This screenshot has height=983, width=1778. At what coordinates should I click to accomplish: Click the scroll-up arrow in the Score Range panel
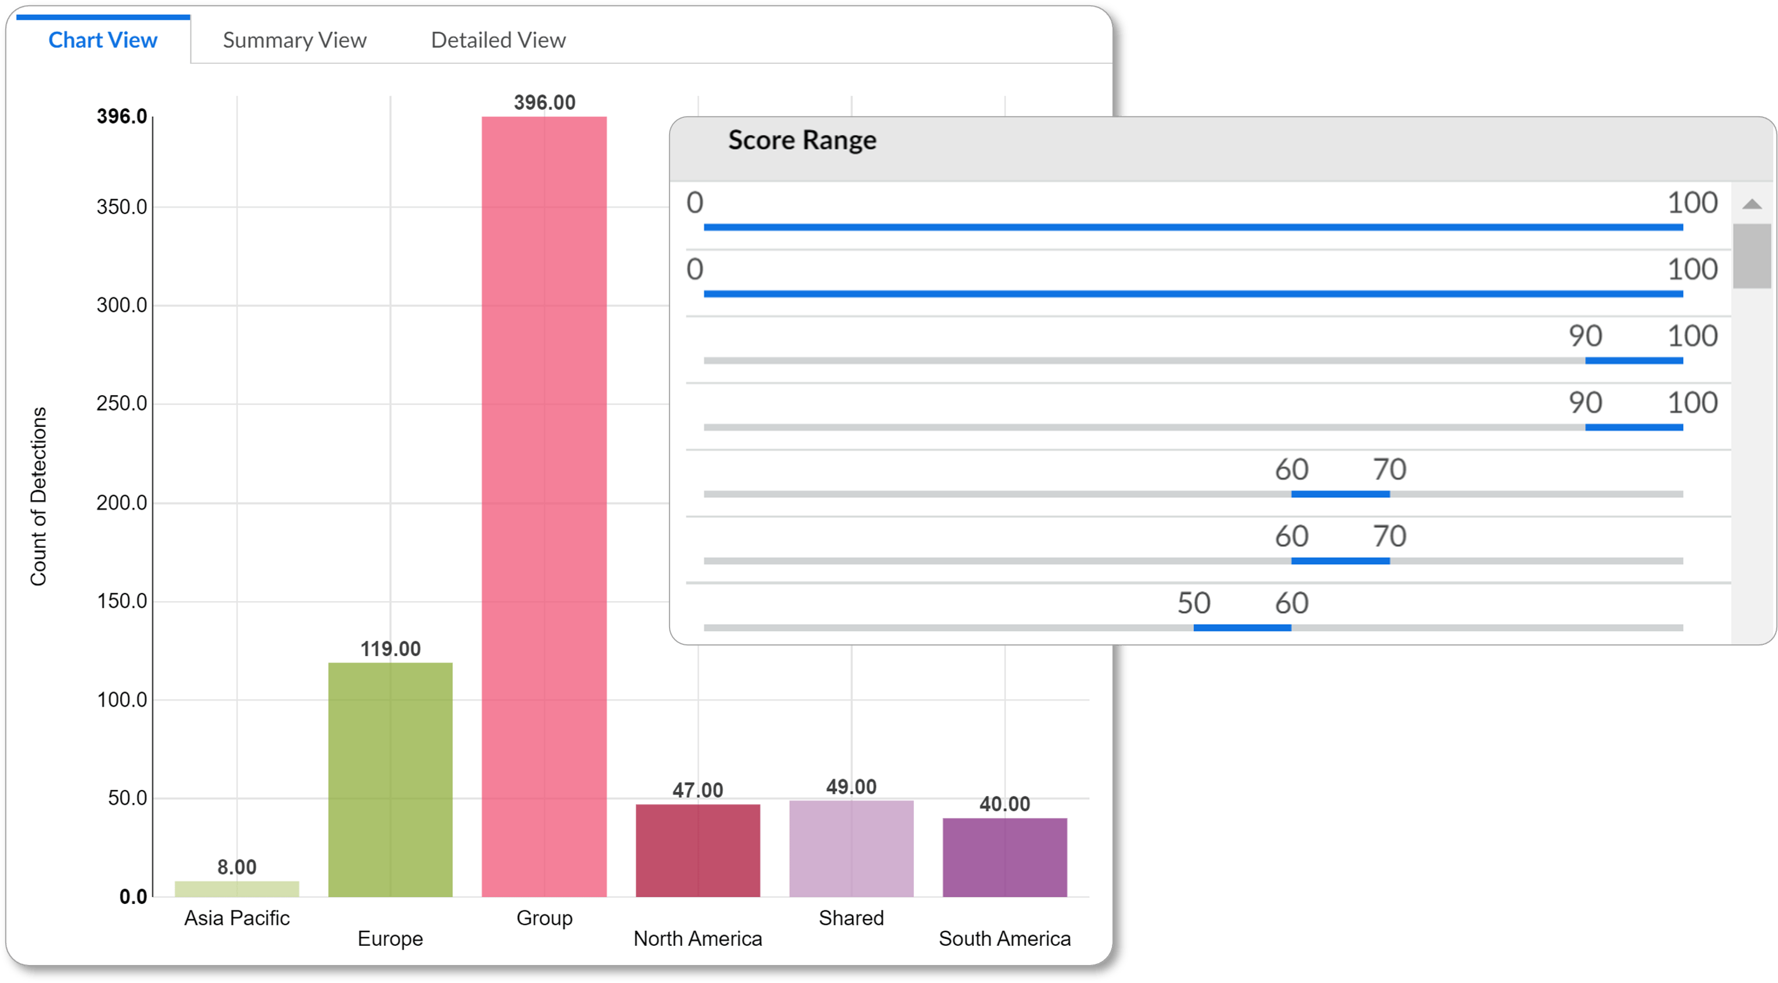tap(1752, 203)
